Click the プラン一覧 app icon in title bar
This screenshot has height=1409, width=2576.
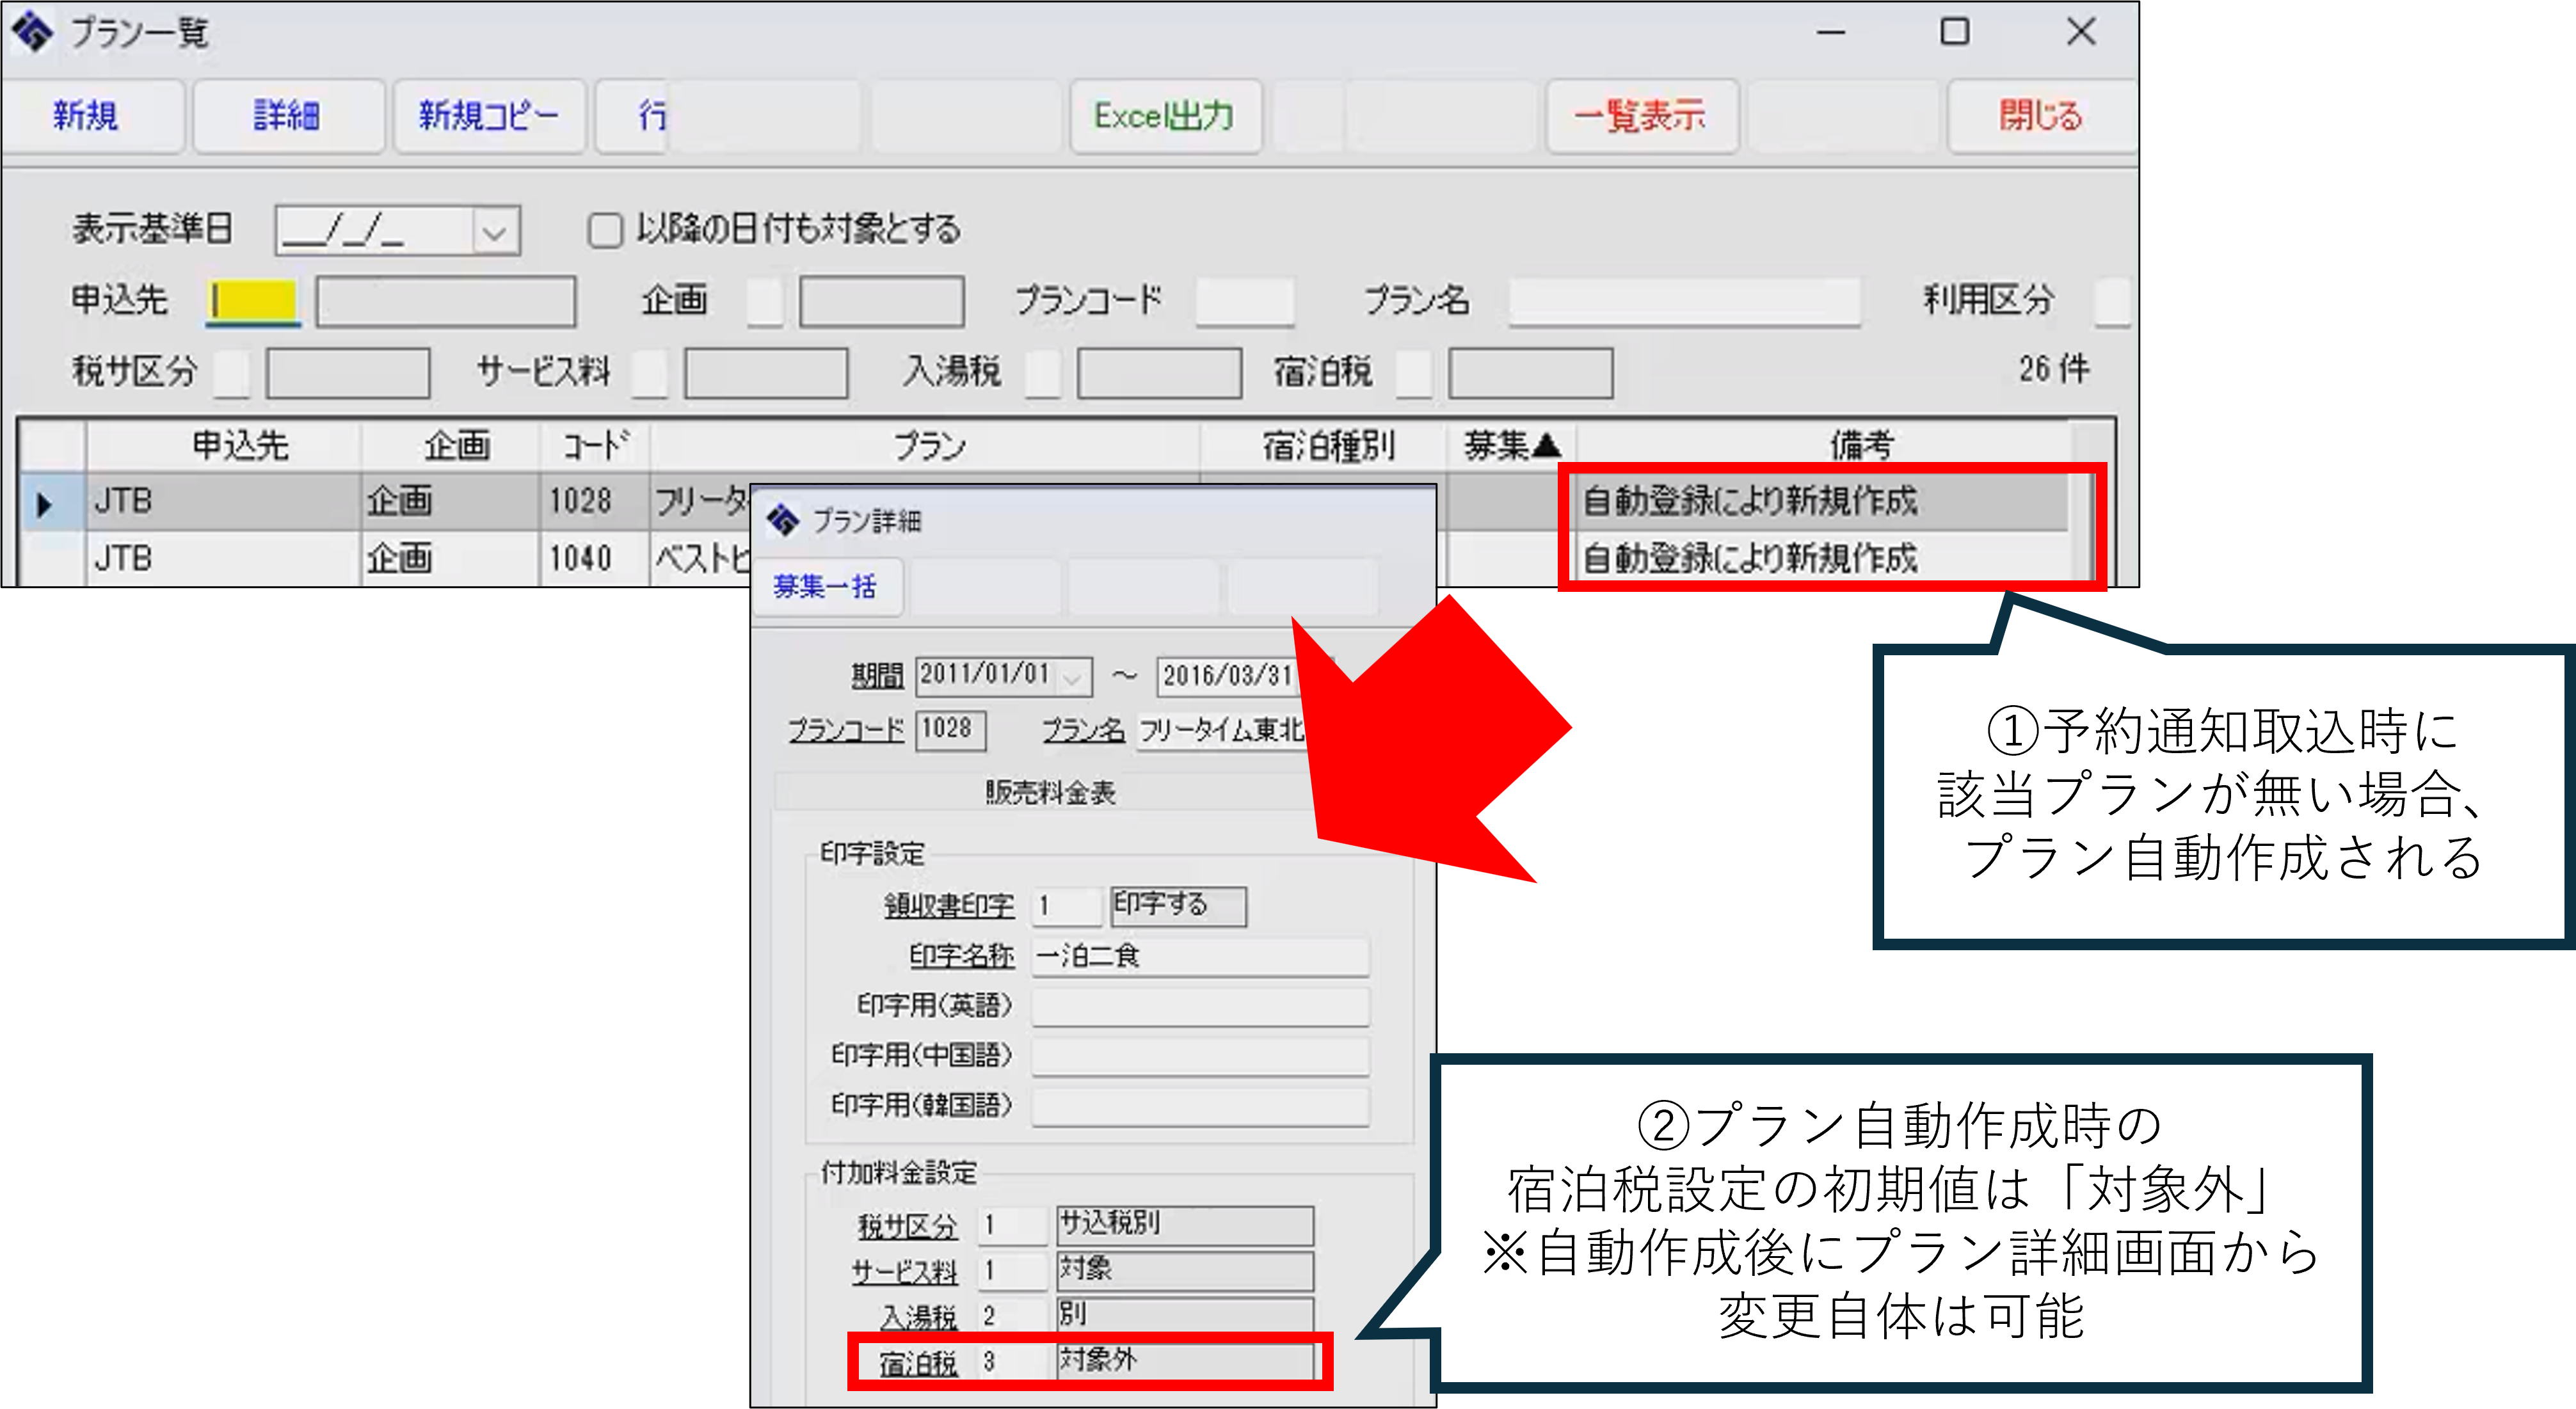(x=31, y=31)
